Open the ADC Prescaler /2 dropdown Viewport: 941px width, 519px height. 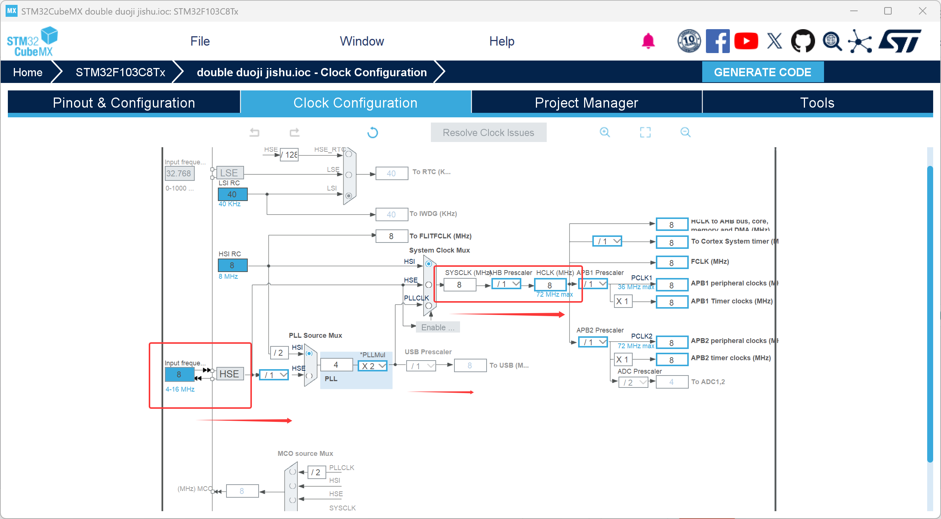pyautogui.click(x=633, y=382)
